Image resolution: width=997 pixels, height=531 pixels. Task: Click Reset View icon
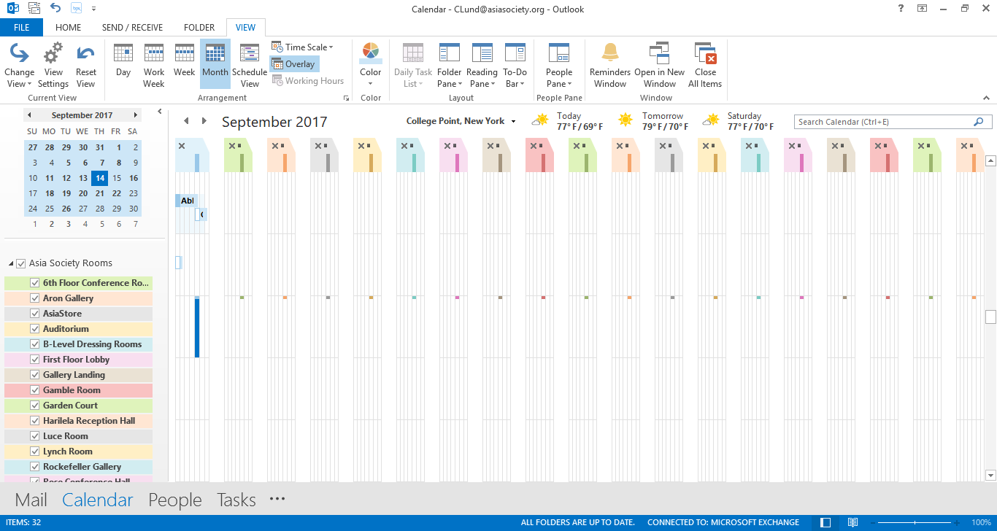pos(86,64)
